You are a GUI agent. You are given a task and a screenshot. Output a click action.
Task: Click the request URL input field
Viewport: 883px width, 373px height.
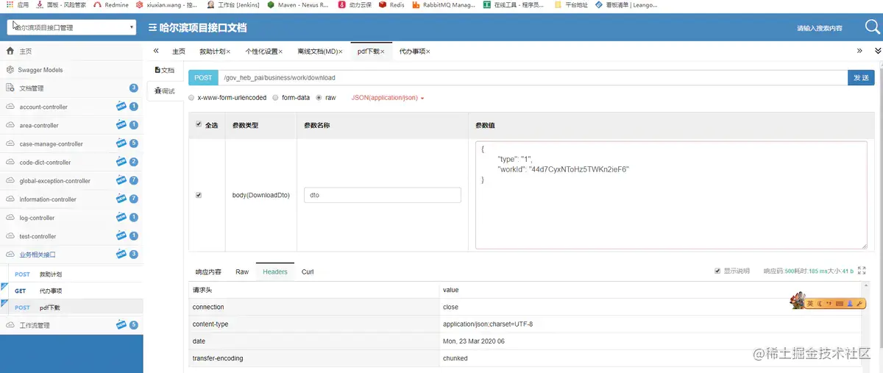[x=533, y=77]
